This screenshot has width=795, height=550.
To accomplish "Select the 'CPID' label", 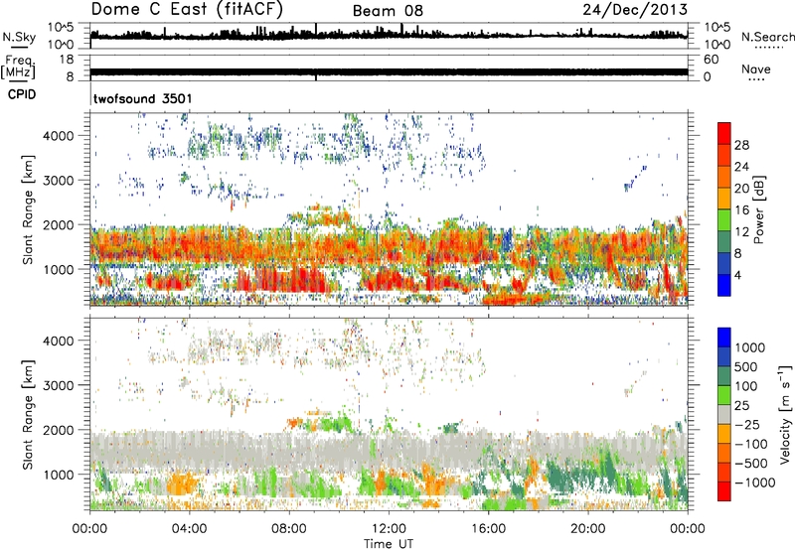I will (22, 94).
